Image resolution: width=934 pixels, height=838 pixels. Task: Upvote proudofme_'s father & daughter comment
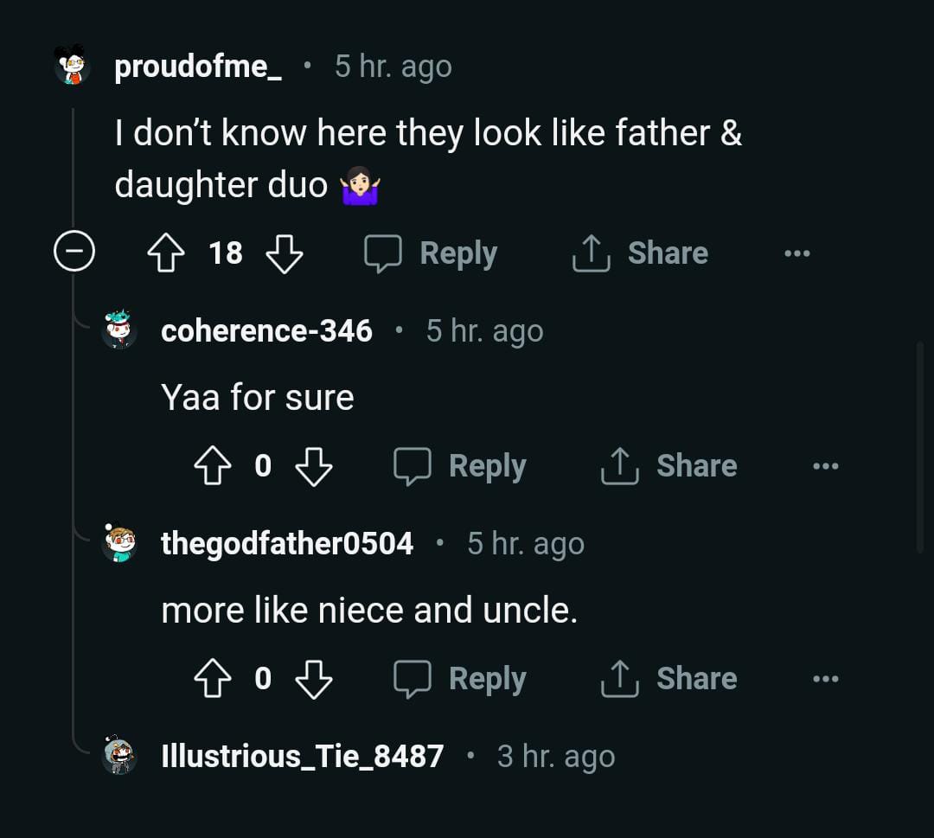point(167,253)
